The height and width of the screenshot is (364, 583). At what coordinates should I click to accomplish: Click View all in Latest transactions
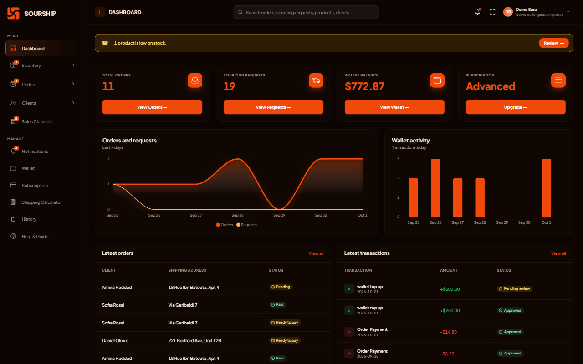click(558, 253)
